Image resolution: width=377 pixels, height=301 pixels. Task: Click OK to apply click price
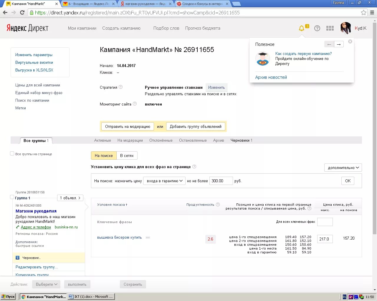[x=348, y=181]
